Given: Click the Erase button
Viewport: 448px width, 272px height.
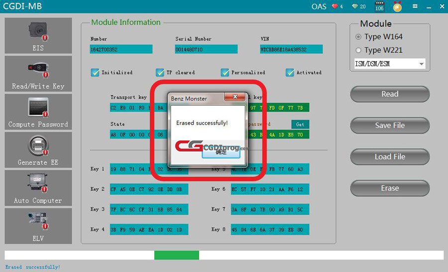Looking at the screenshot, I should (x=390, y=188).
